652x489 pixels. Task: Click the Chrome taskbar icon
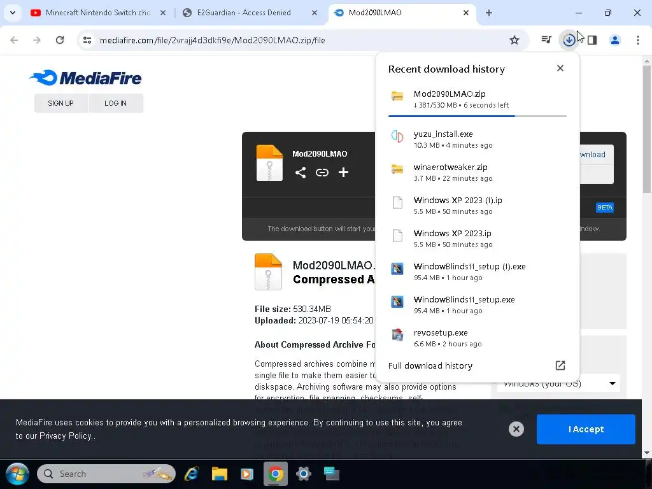click(x=275, y=474)
